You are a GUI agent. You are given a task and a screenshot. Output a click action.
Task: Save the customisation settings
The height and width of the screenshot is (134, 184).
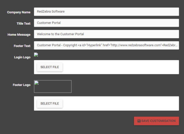(156, 121)
